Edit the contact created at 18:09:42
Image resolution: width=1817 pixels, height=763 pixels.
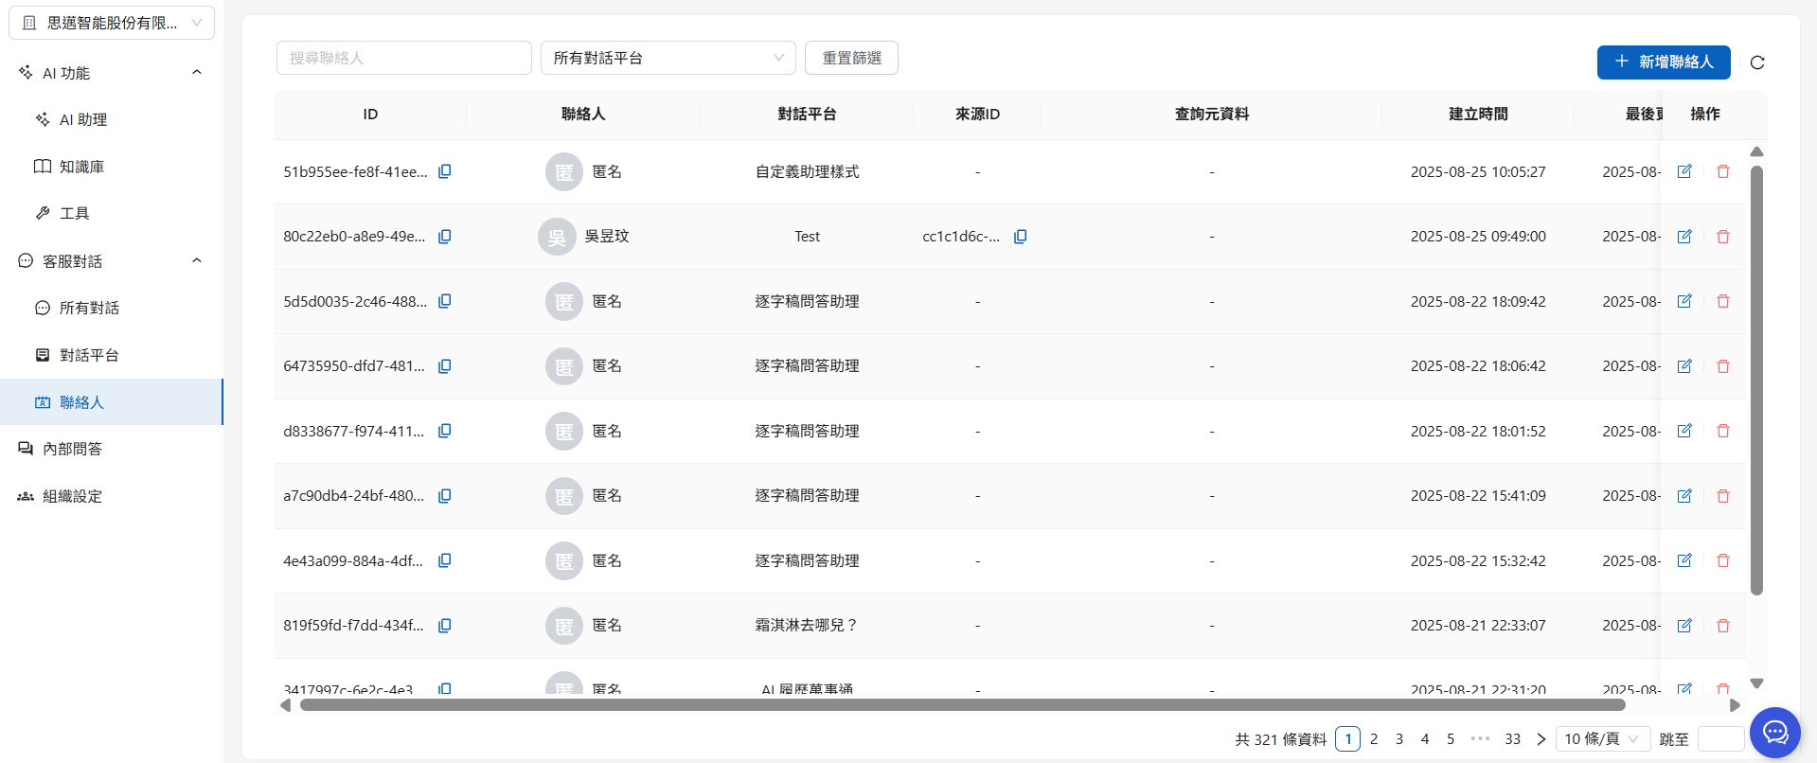pyautogui.click(x=1684, y=301)
